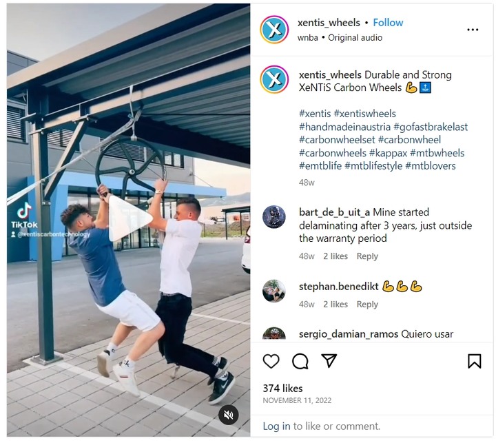Click the Log in link

pos(276,426)
